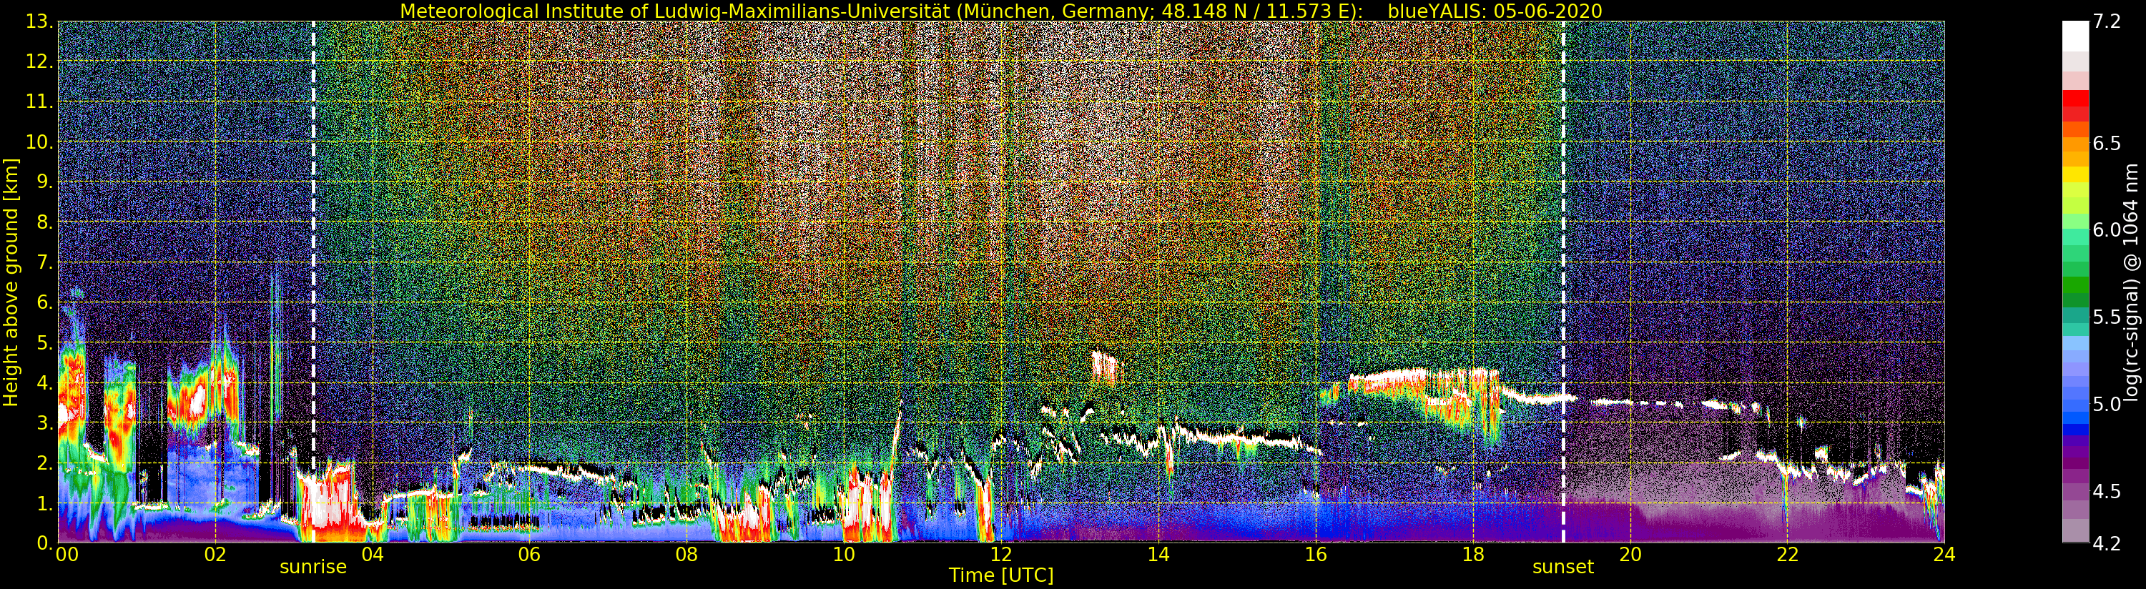Screen dimensions: 2146x589
Task: Click the 'Height above ground [km]' axis label
Action: click(x=11, y=282)
